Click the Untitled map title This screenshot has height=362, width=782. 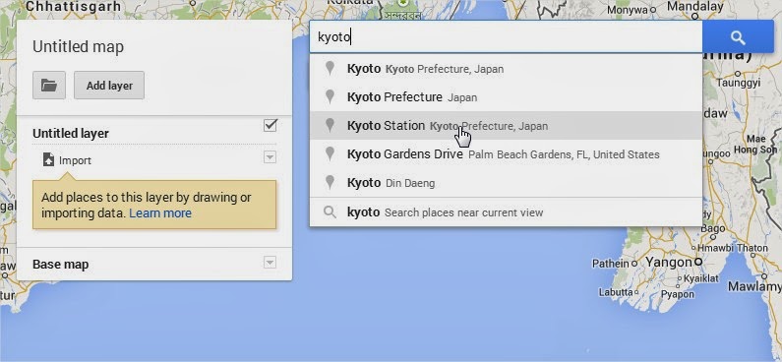(x=79, y=47)
